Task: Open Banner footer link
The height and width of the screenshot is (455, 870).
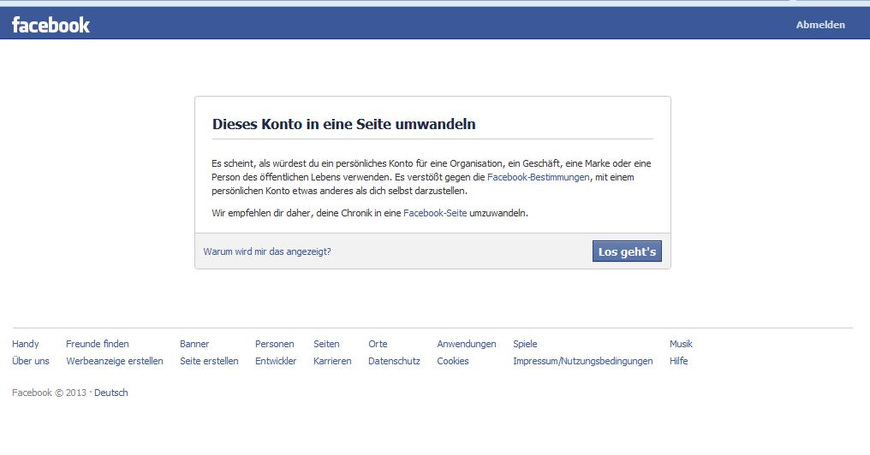Action: click(x=194, y=344)
